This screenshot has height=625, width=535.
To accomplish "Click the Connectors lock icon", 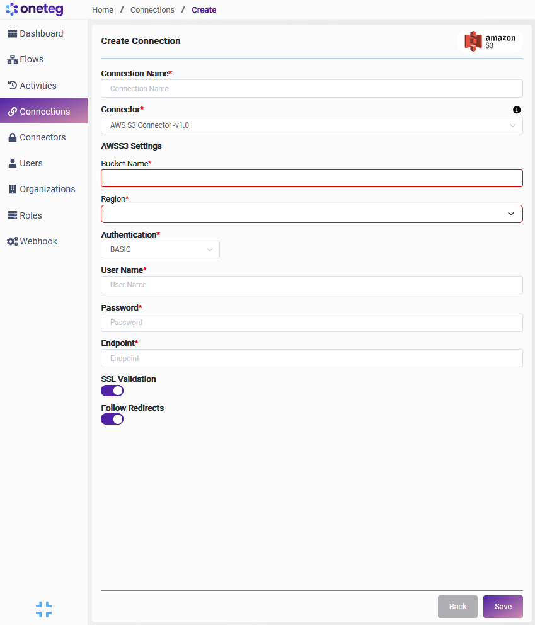I will point(12,137).
